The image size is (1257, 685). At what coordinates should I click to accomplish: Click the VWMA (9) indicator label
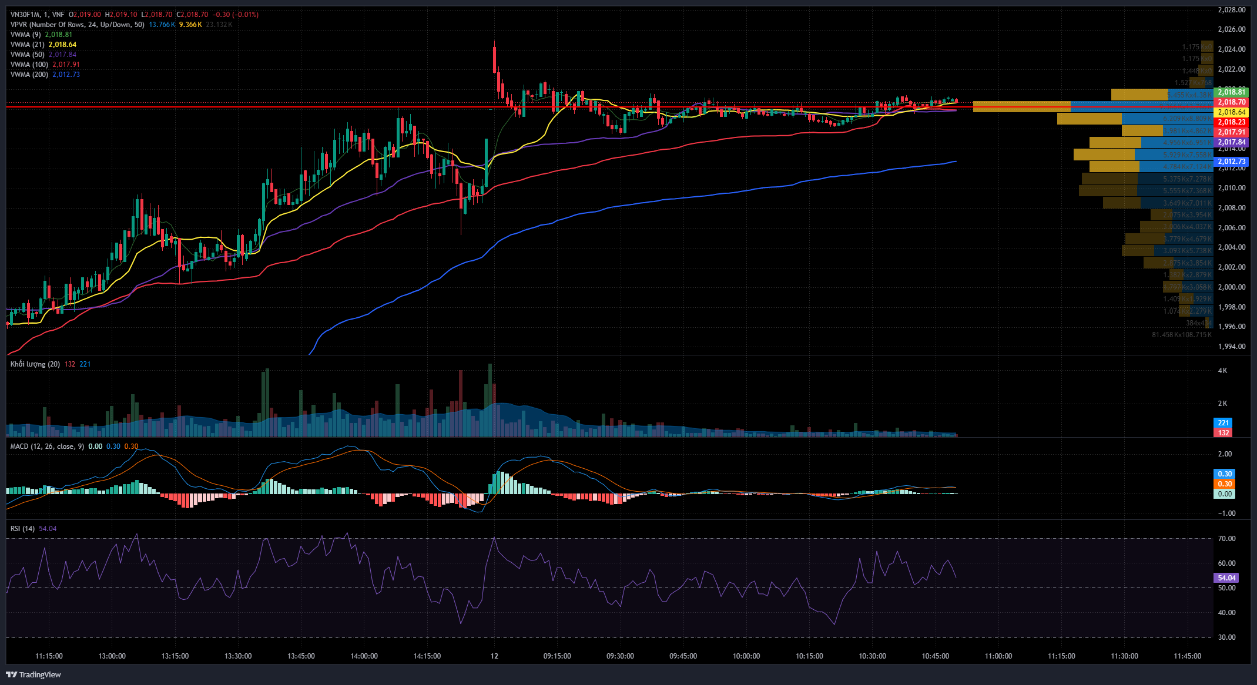point(26,35)
